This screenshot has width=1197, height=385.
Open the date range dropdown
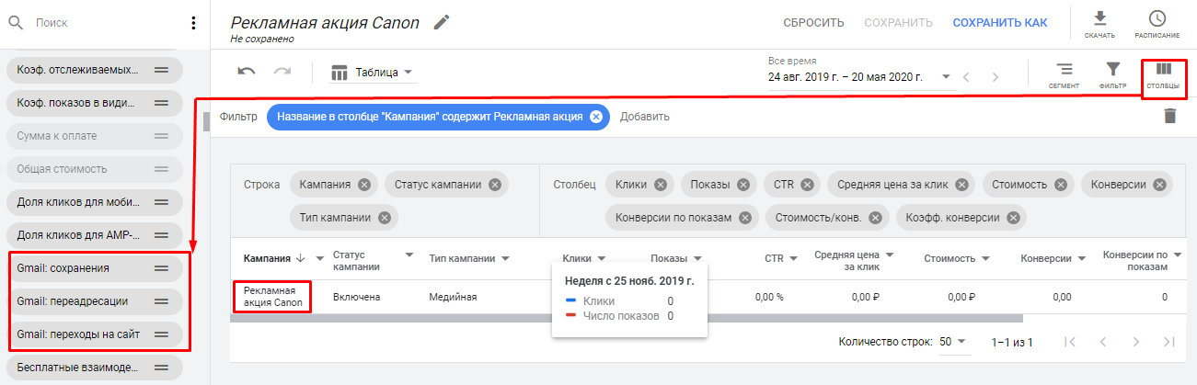click(945, 77)
